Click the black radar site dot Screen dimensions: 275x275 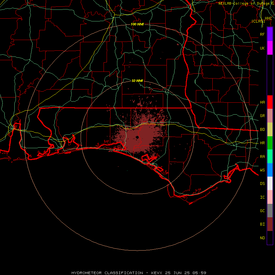[x=137, y=137]
